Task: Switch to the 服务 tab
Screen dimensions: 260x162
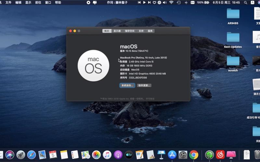Action: pos(150,31)
